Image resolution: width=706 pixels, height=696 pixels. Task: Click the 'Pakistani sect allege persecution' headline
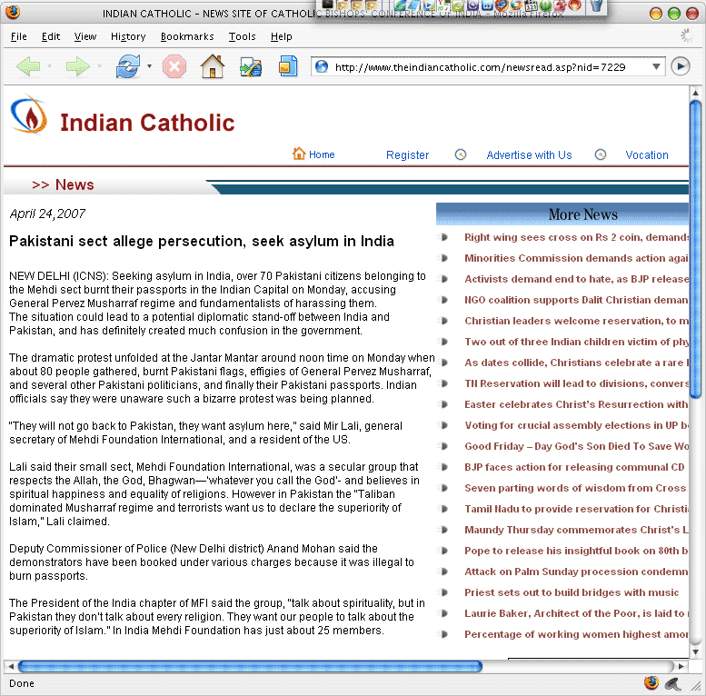(x=202, y=242)
